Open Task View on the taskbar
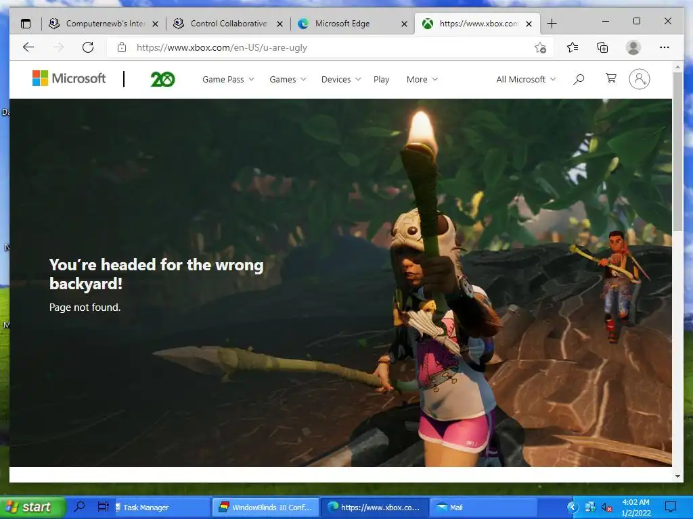The image size is (693, 519). point(103,507)
